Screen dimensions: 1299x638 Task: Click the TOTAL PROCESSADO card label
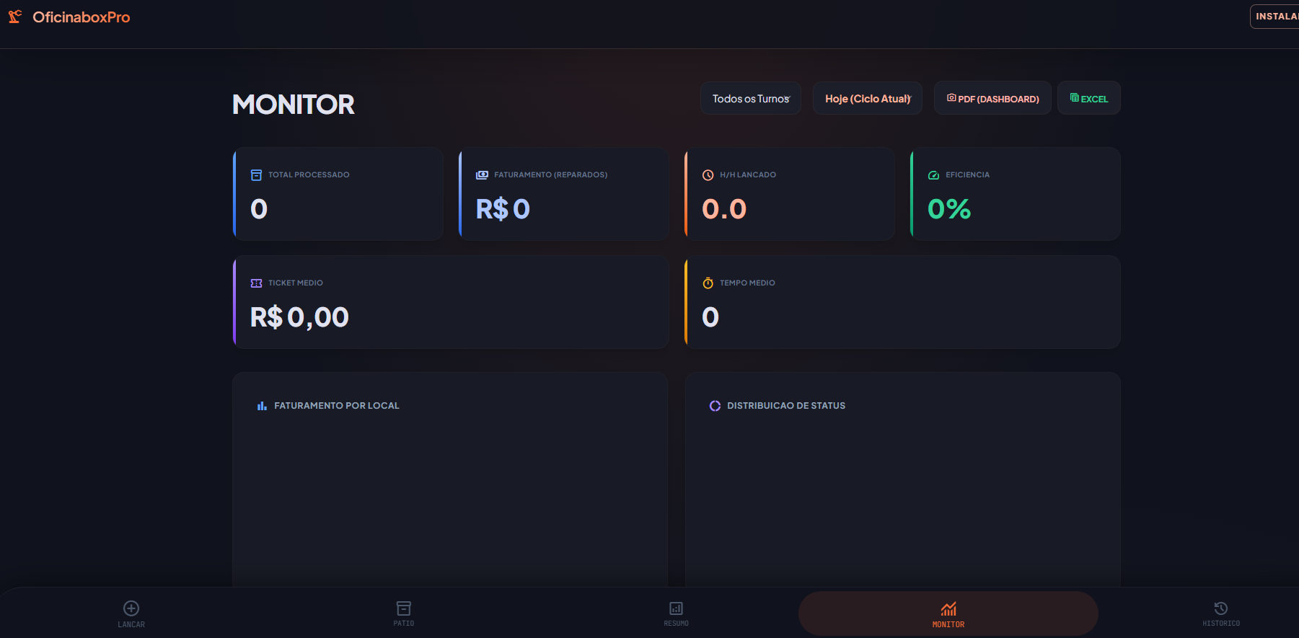pos(309,175)
